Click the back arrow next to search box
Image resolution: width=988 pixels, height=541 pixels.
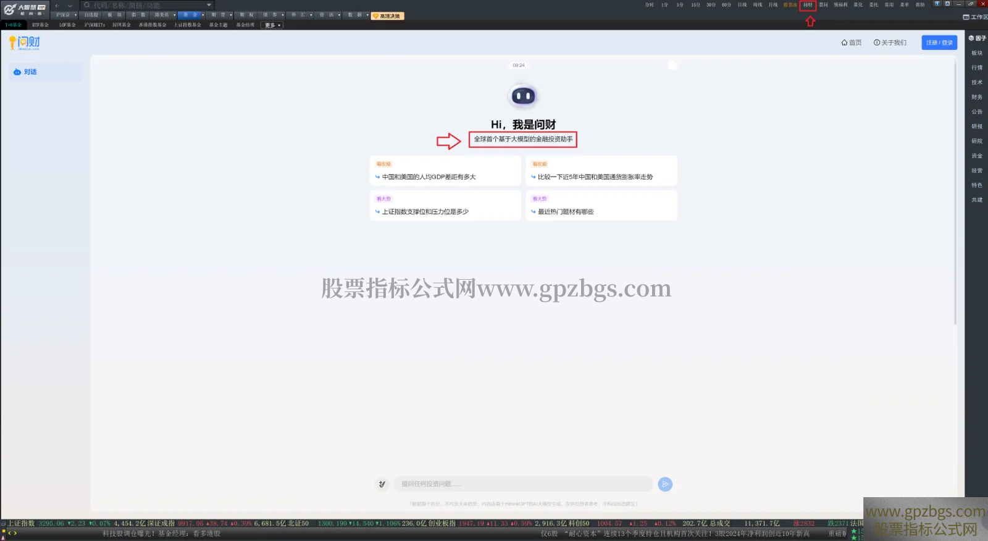click(57, 6)
